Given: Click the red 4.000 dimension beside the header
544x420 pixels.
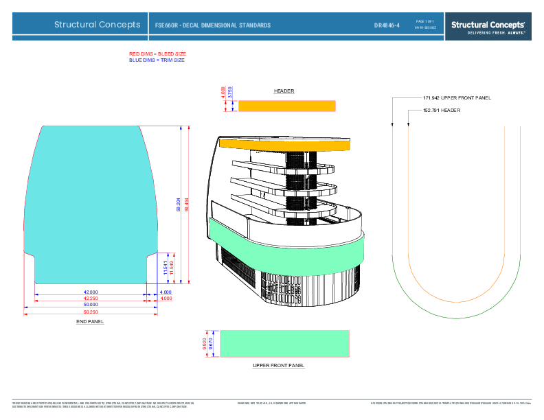Looking at the screenshot, I should tap(223, 93).
